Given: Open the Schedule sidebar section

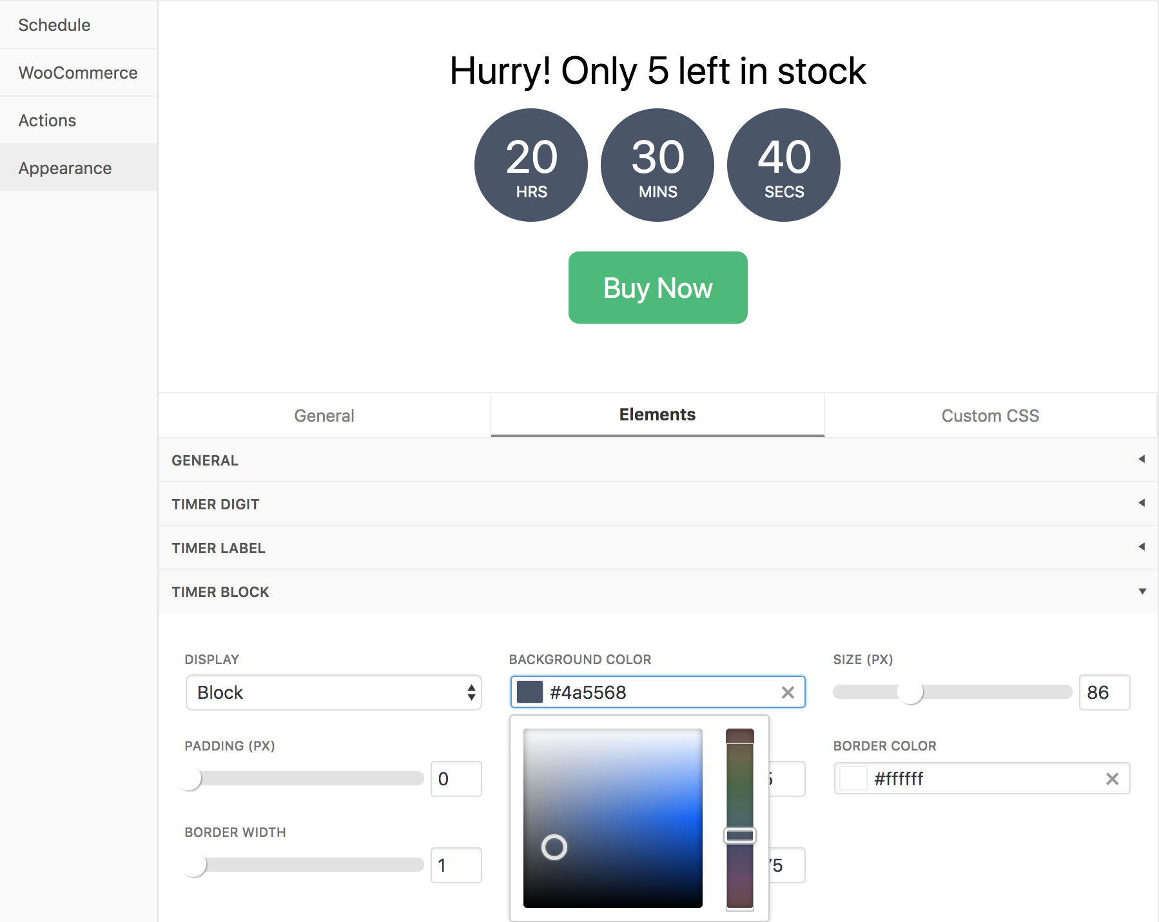Looking at the screenshot, I should pos(55,25).
